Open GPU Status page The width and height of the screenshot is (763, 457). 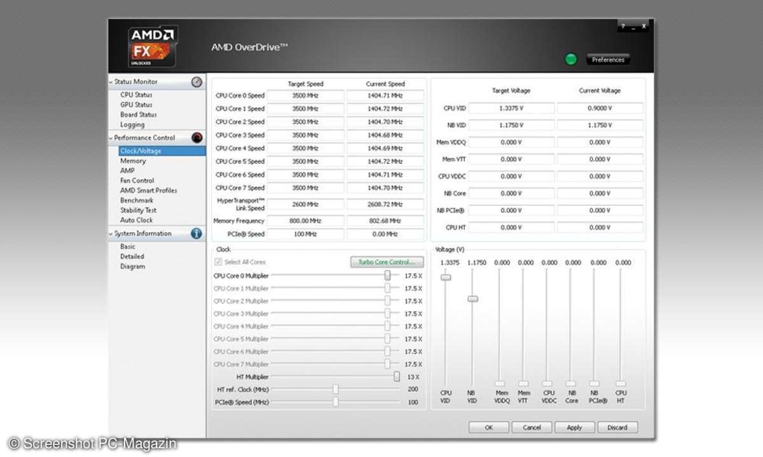pos(136,105)
